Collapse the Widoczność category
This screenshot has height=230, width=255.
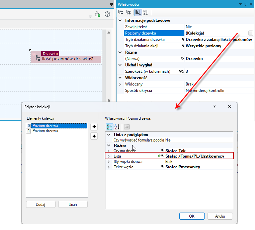(x=120, y=78)
